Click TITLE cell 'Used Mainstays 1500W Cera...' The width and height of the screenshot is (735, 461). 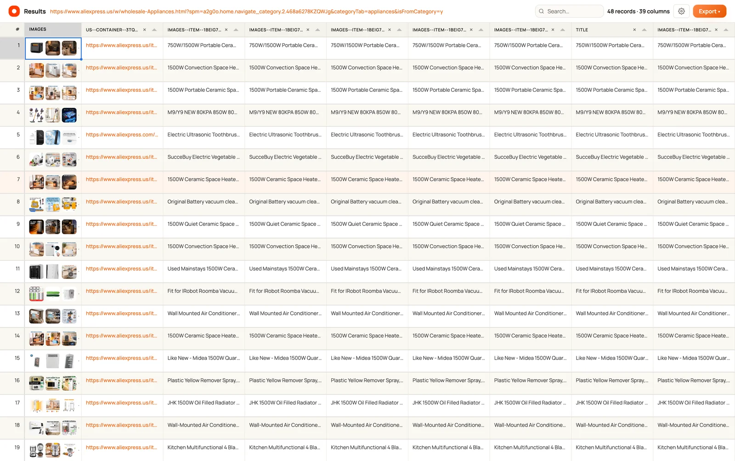click(x=612, y=269)
